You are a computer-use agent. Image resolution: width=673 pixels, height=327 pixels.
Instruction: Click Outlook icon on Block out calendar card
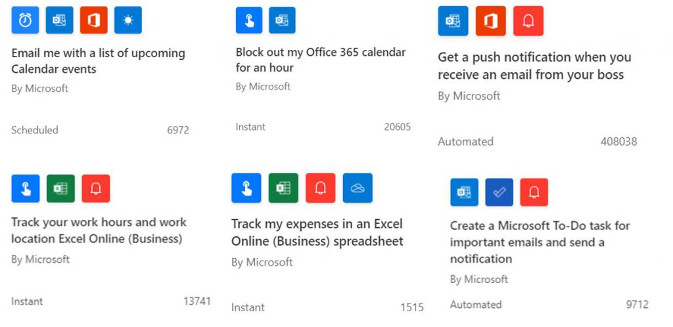[x=282, y=20]
